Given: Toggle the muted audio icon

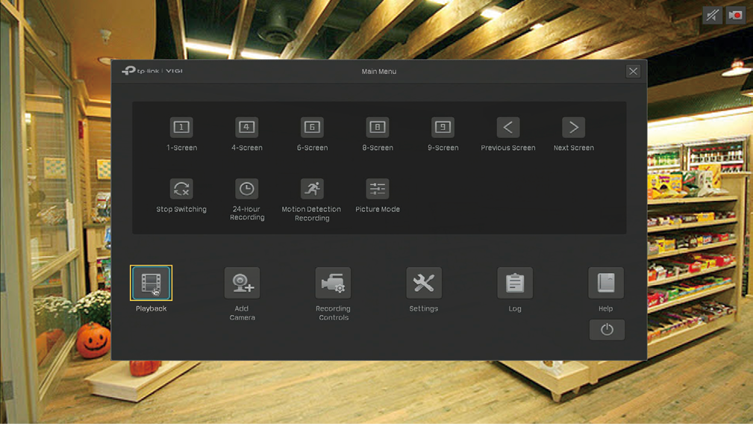Looking at the screenshot, I should [x=712, y=16].
